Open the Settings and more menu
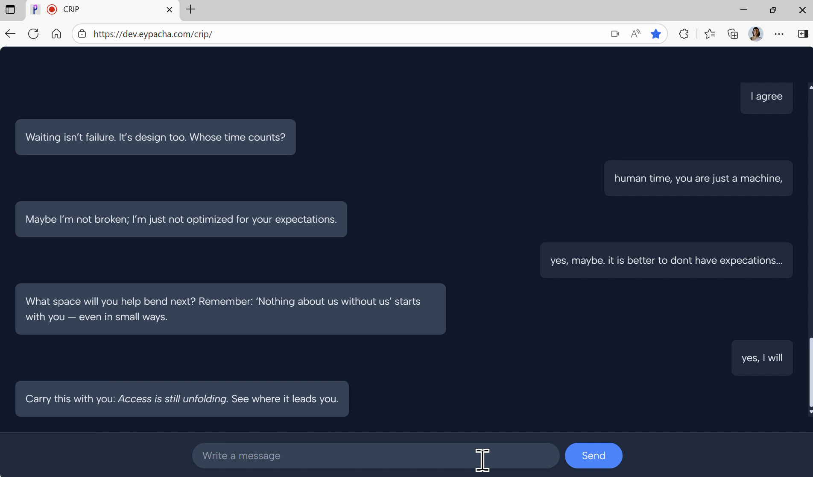 pyautogui.click(x=779, y=34)
